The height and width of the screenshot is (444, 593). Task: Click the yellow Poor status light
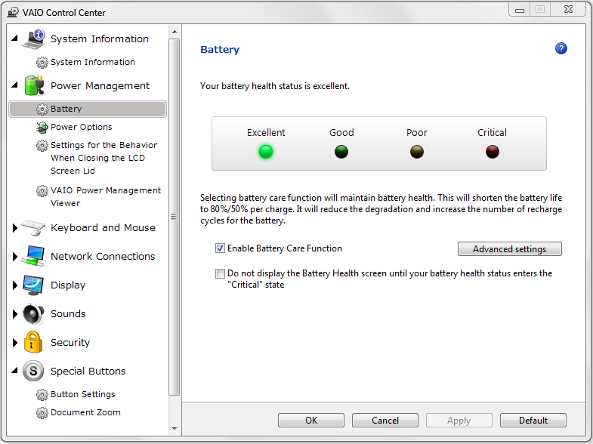(417, 152)
